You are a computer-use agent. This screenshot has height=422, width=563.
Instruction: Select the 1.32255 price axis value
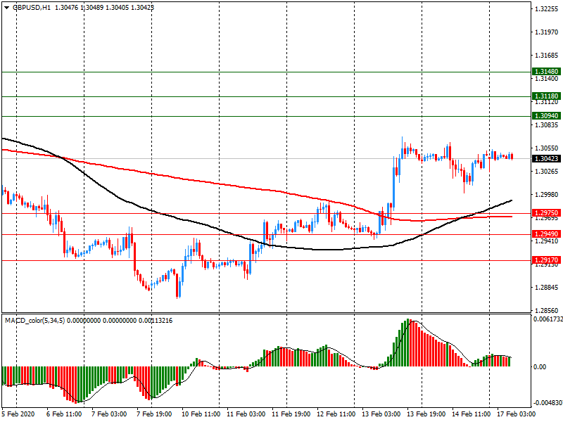point(547,9)
